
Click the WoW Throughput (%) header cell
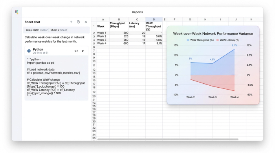point(154,26)
